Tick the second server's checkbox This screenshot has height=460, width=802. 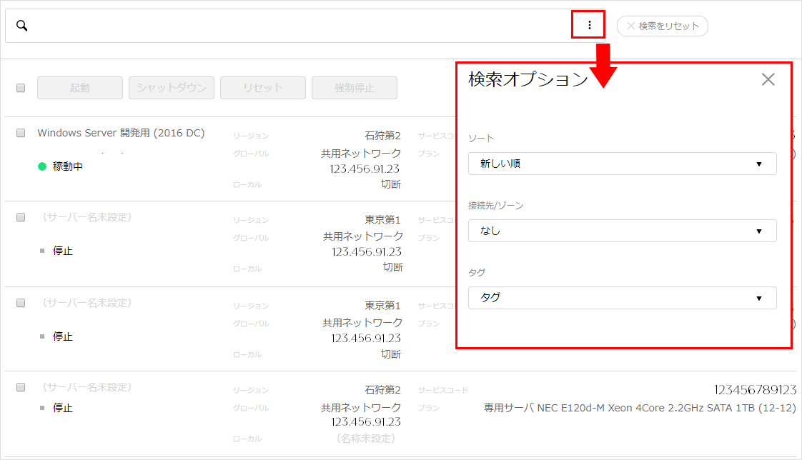21,217
